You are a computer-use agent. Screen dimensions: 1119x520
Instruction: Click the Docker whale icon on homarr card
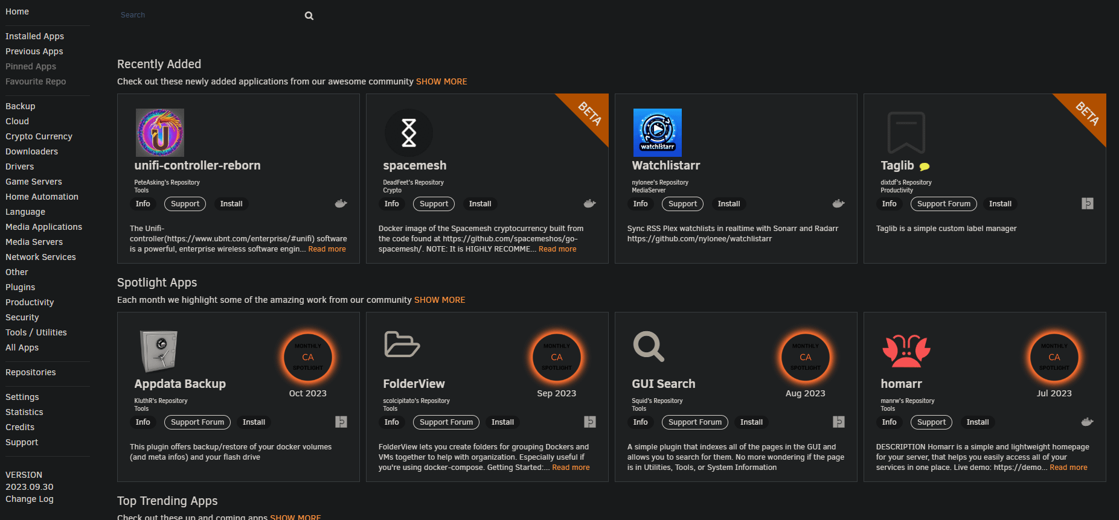pos(1087,422)
